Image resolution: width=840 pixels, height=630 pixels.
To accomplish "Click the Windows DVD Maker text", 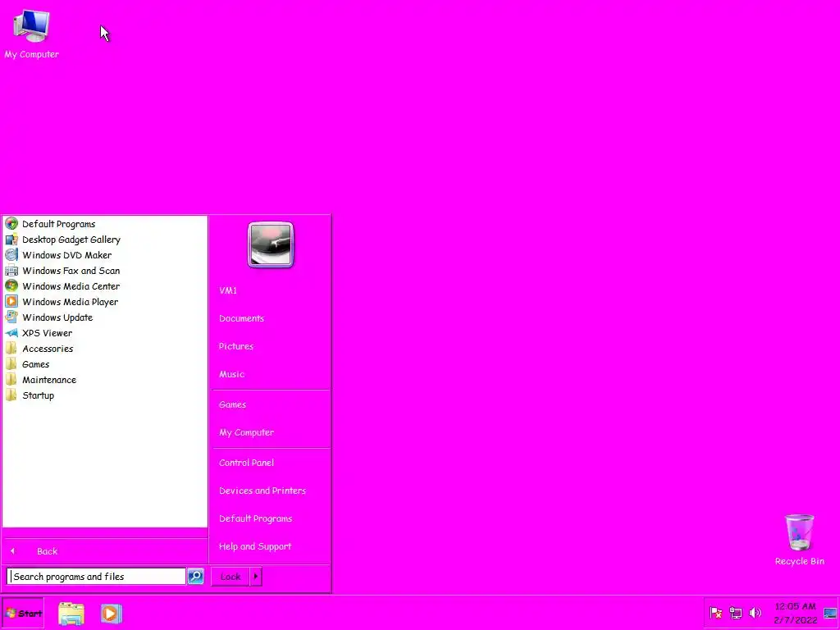I will [x=67, y=256].
